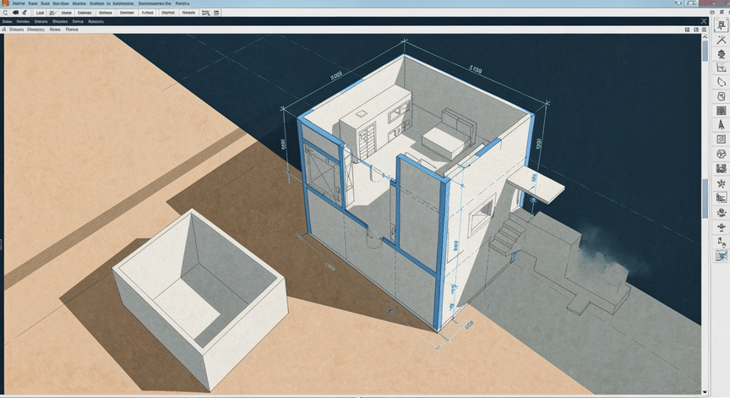Click the open-top box model in the viewport
This screenshot has width=730, height=398.
click(199, 299)
